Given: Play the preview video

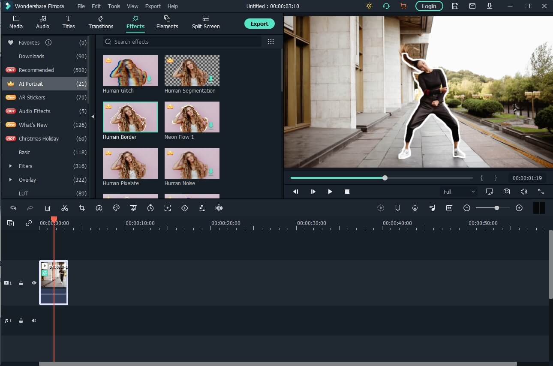Looking at the screenshot, I should pos(330,192).
